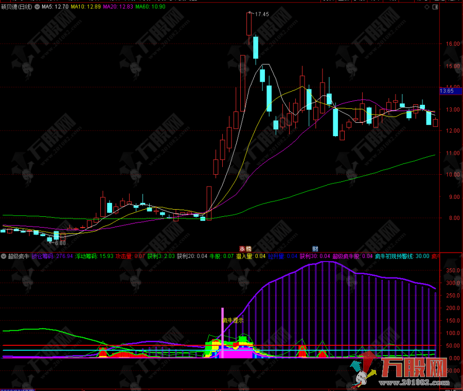Click the 200.0 indicator axis label
463x391 pixels.
[x=453, y=308]
